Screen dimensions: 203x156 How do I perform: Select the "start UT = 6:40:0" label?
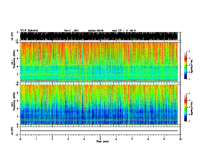[124, 31]
